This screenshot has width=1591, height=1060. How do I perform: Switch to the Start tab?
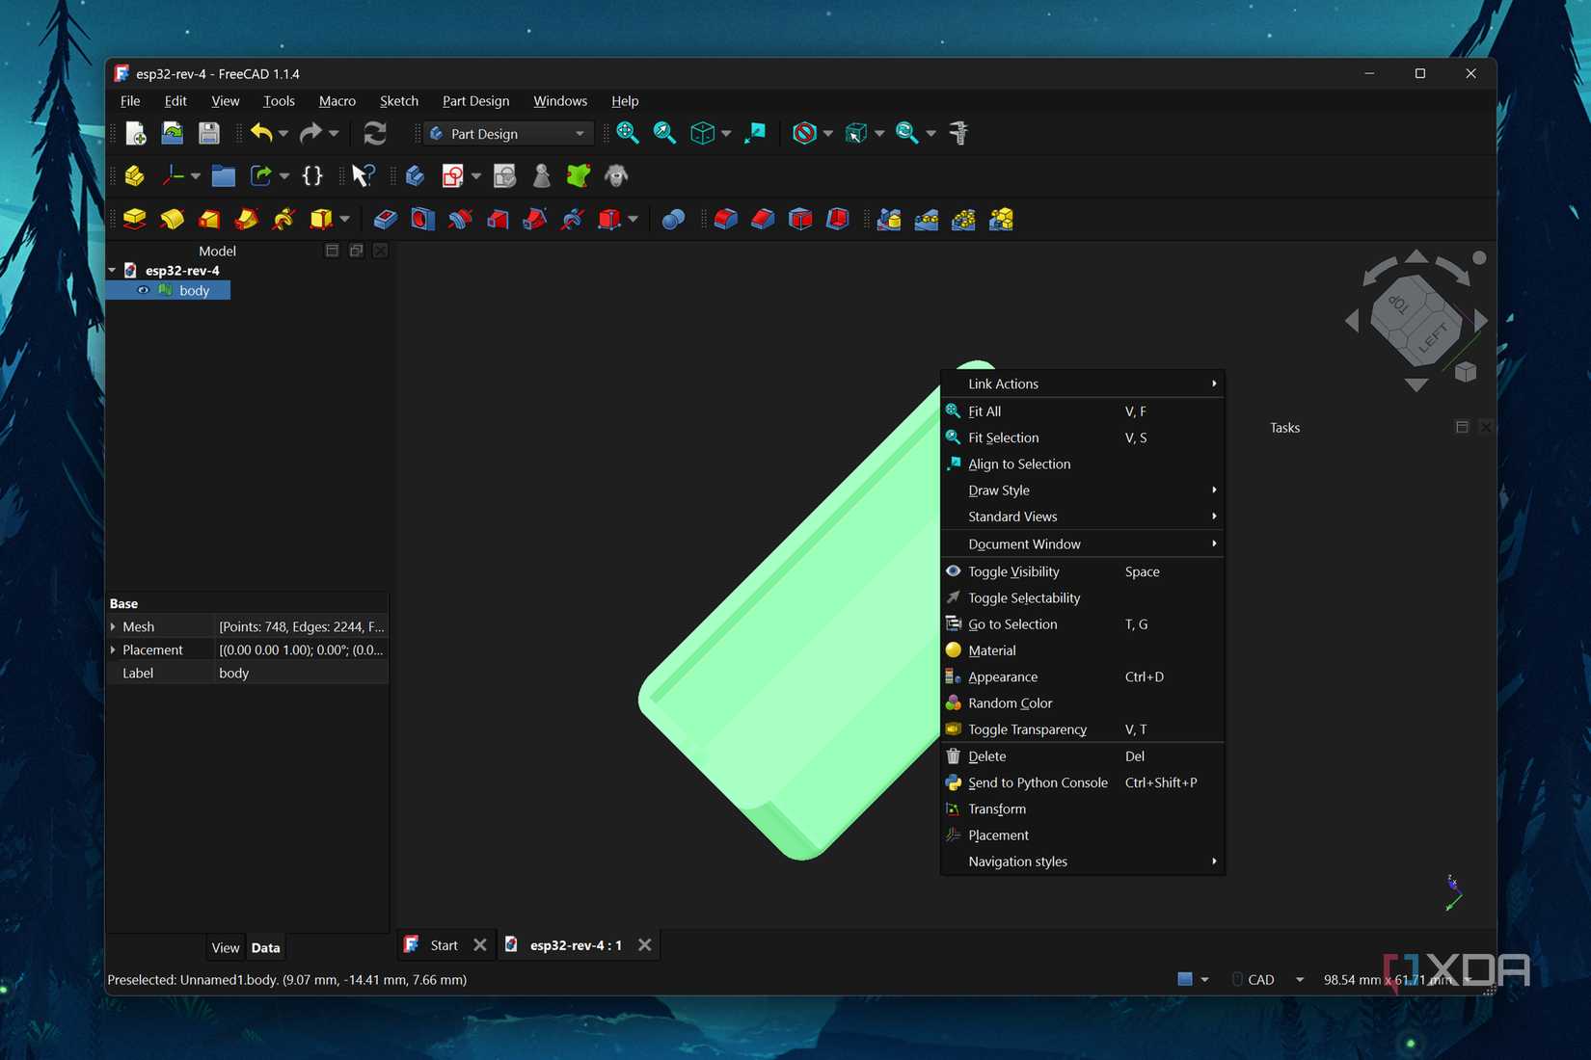tap(444, 945)
